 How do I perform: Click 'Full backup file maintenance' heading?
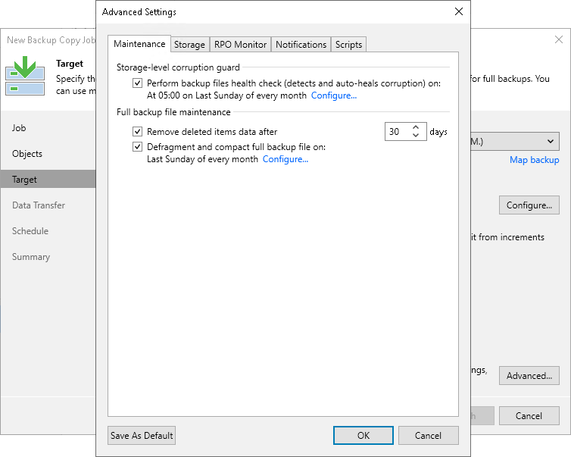[x=173, y=112]
